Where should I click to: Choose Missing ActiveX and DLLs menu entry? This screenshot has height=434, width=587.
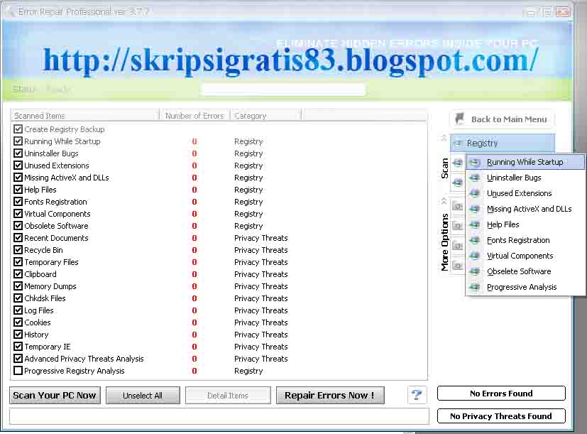(x=525, y=209)
